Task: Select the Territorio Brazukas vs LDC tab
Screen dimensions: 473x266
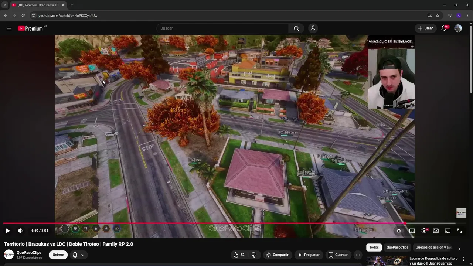Action: pyautogui.click(x=38, y=5)
